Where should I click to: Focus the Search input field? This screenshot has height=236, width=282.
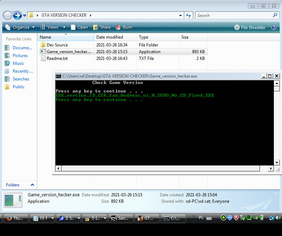(234, 16)
